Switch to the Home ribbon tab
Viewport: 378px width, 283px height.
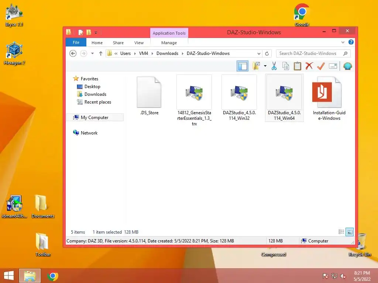tap(97, 43)
